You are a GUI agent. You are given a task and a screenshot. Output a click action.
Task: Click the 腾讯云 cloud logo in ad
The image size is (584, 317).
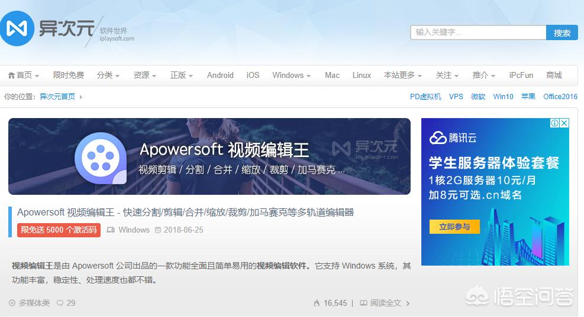pyautogui.click(x=438, y=138)
